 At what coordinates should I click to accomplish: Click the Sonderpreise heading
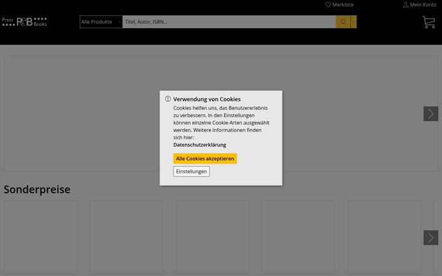[37, 190]
